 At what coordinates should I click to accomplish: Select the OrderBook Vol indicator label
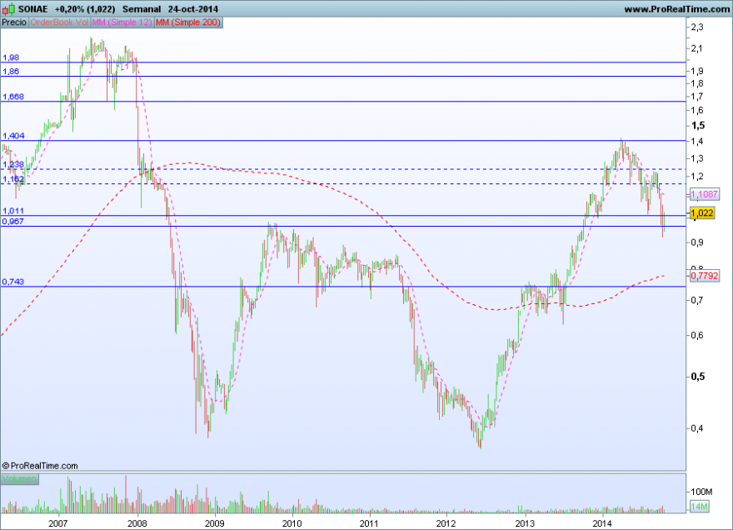[59, 22]
